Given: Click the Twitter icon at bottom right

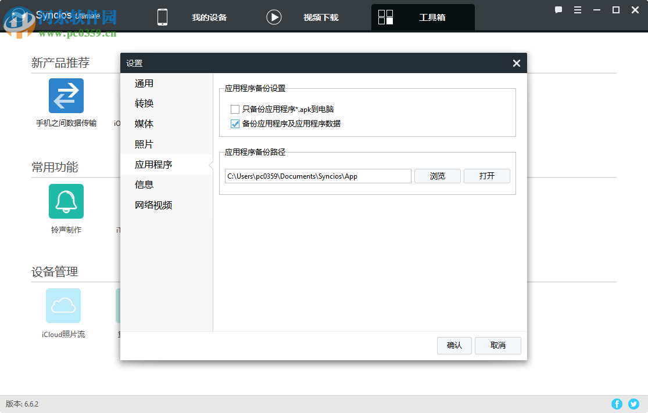Looking at the screenshot, I should click(633, 404).
